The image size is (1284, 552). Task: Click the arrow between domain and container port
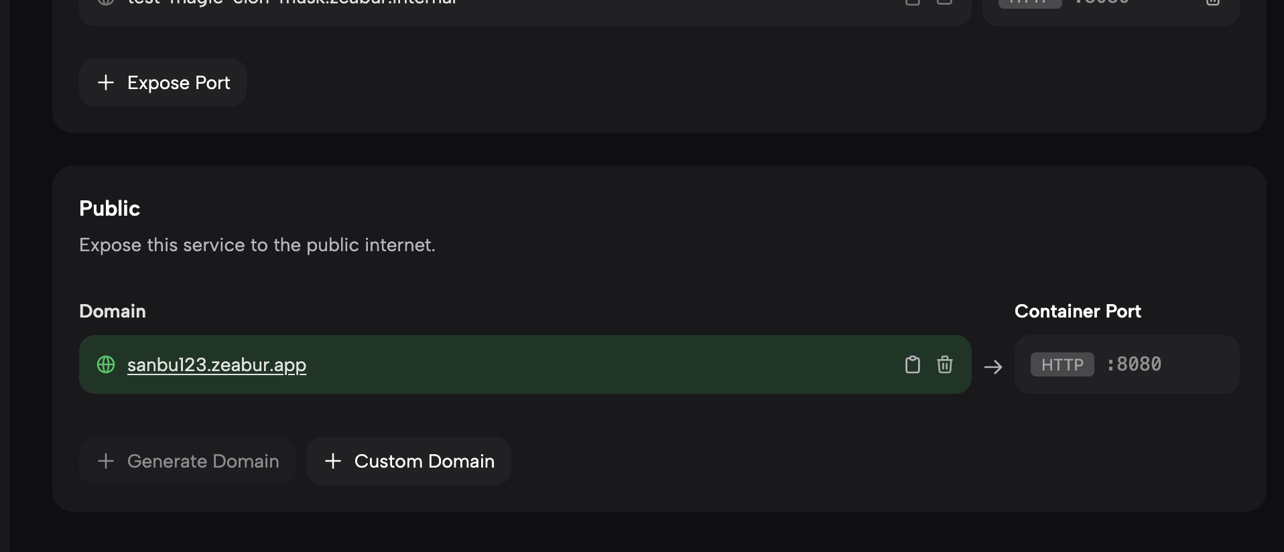[993, 366]
